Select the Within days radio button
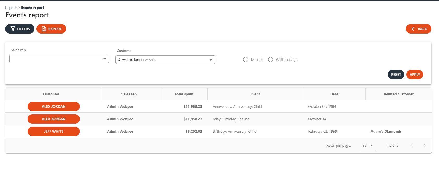Image resolution: width=439 pixels, height=174 pixels. pos(271,59)
